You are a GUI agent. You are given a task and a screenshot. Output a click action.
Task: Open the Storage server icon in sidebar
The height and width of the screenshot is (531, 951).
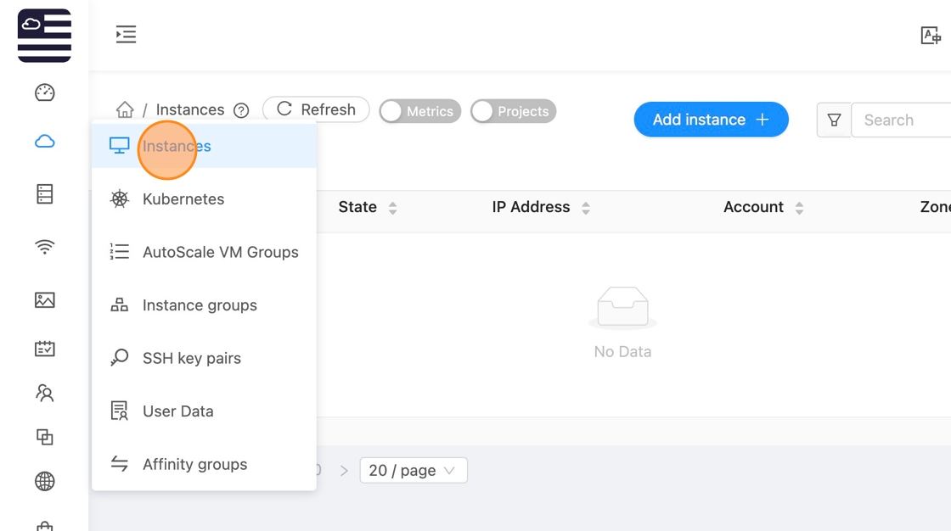coord(45,194)
